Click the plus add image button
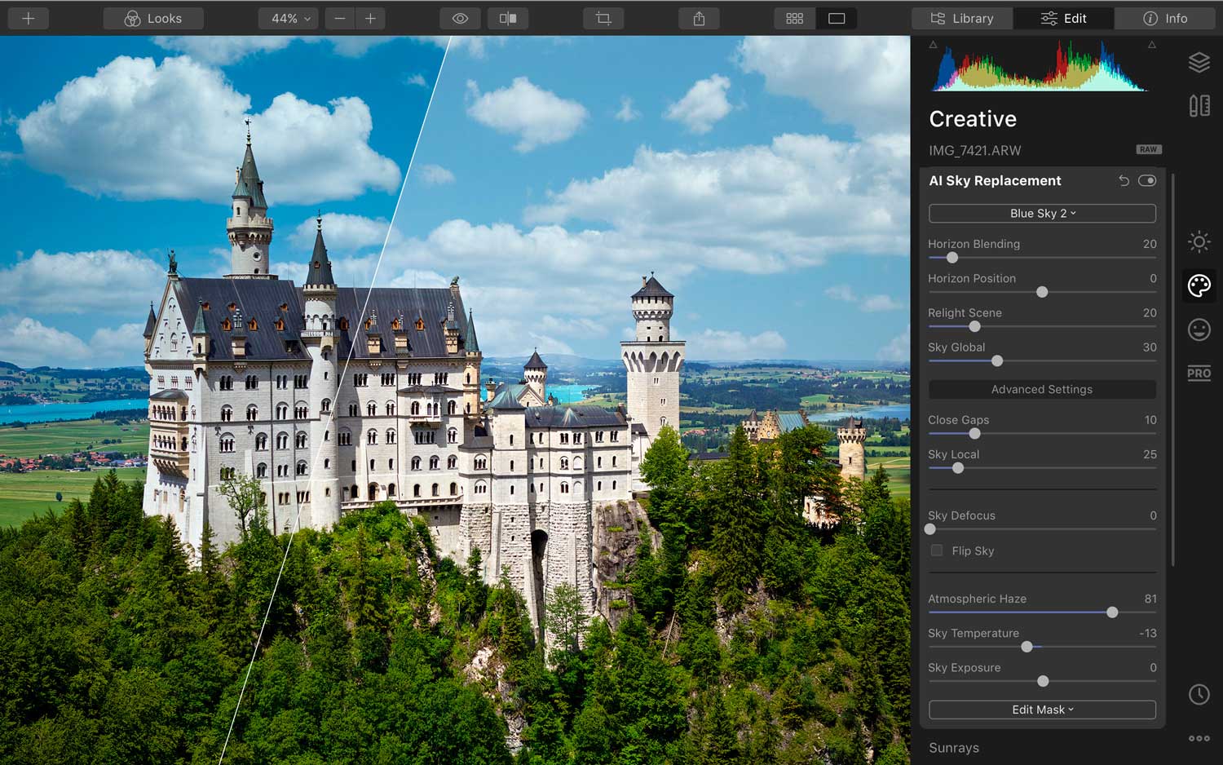Screen dimensions: 1223x765 (x=28, y=18)
